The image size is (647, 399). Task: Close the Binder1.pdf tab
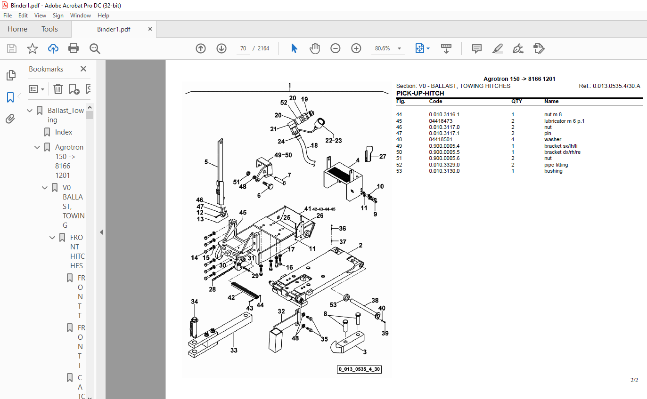[x=150, y=29]
